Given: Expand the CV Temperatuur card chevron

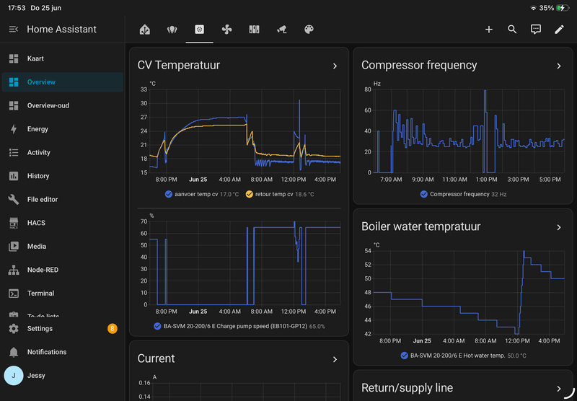Looking at the screenshot, I should (x=335, y=66).
